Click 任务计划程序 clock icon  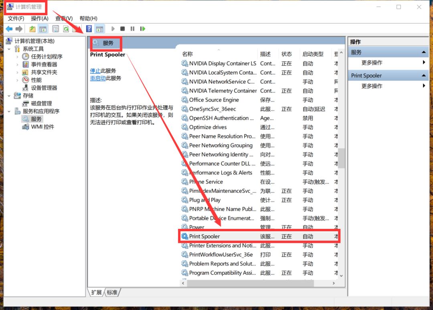(25, 57)
